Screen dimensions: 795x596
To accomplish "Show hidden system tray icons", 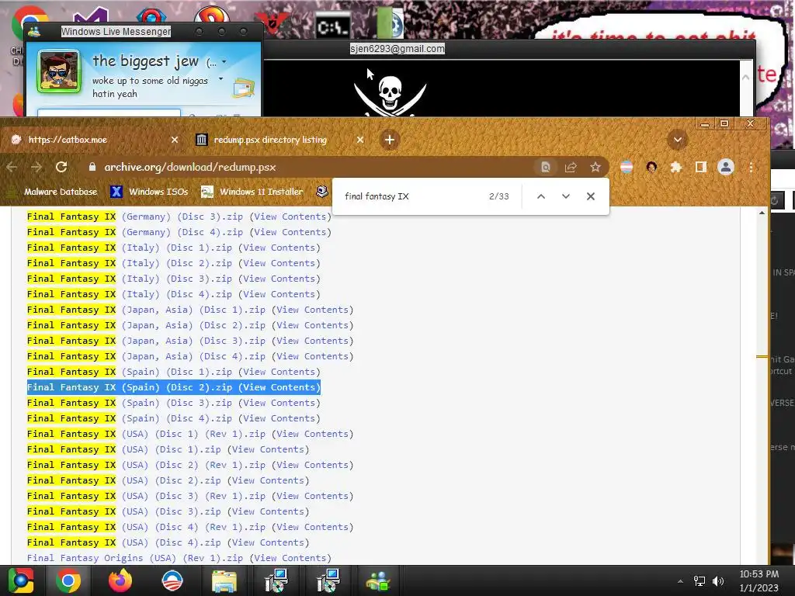I will (680, 580).
